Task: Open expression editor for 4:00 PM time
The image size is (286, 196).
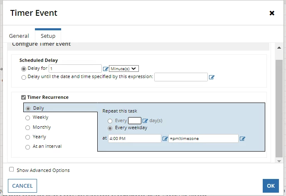Action: (165, 139)
